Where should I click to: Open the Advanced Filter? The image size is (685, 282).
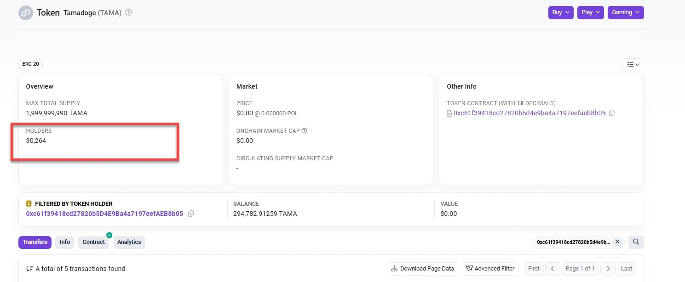coord(490,268)
